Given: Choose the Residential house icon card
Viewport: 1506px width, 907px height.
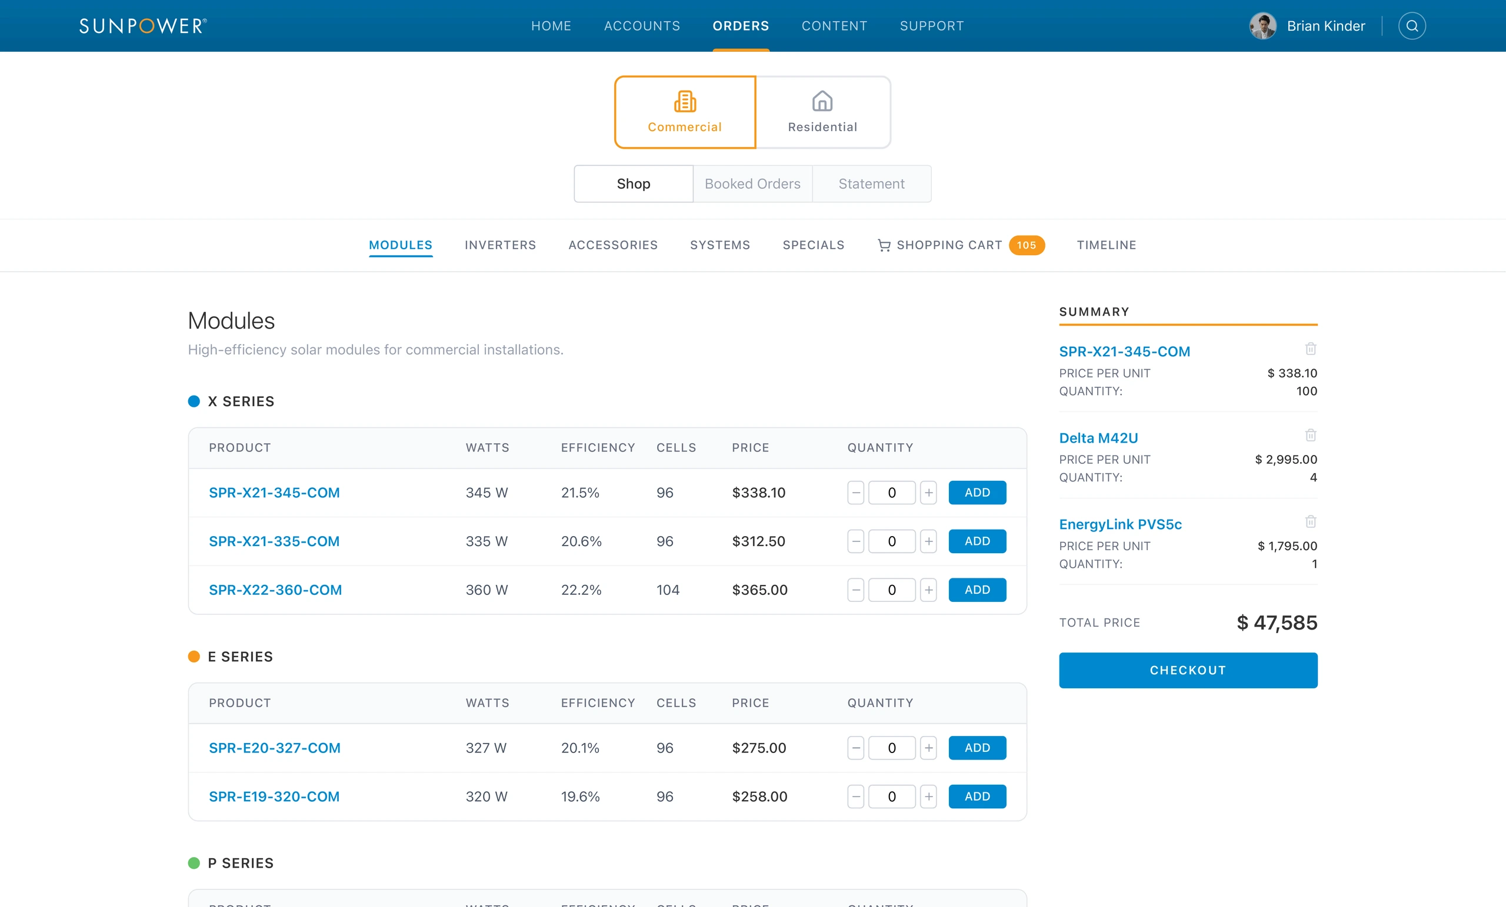Looking at the screenshot, I should pos(822,112).
